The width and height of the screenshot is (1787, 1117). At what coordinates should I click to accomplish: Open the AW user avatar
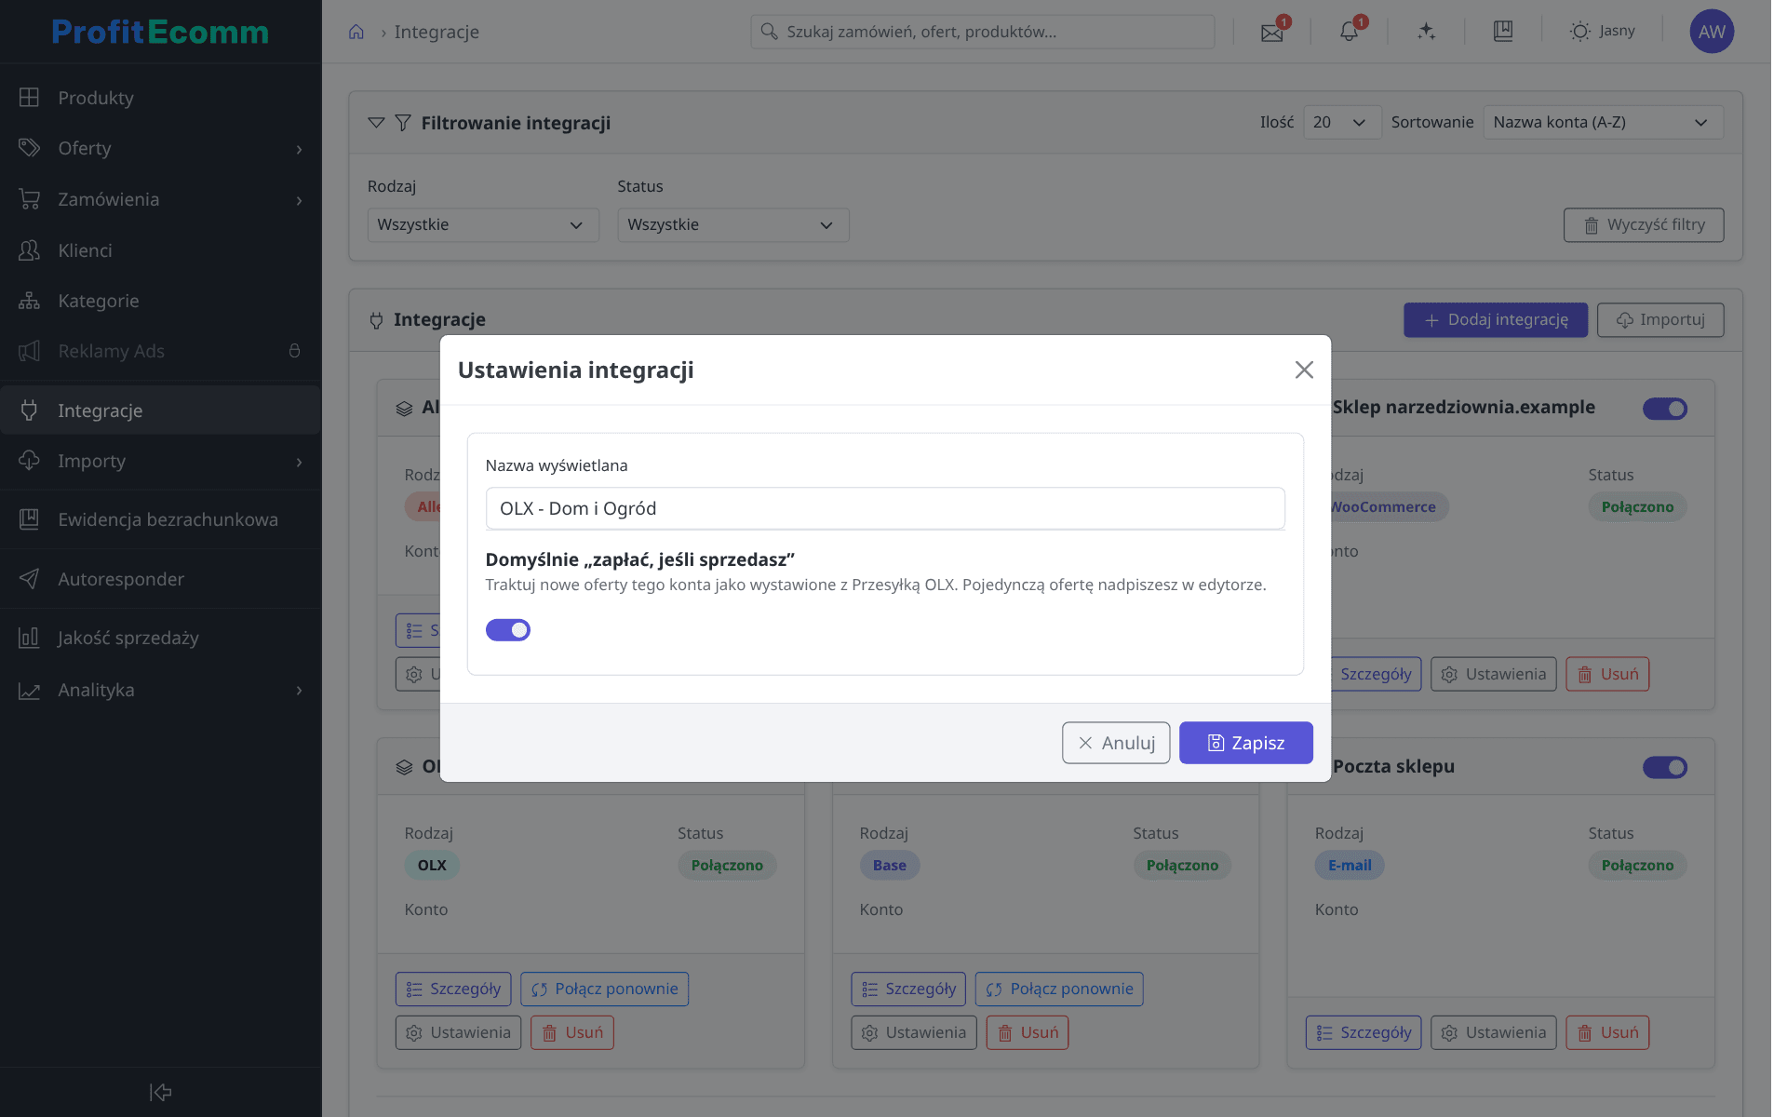click(1712, 32)
